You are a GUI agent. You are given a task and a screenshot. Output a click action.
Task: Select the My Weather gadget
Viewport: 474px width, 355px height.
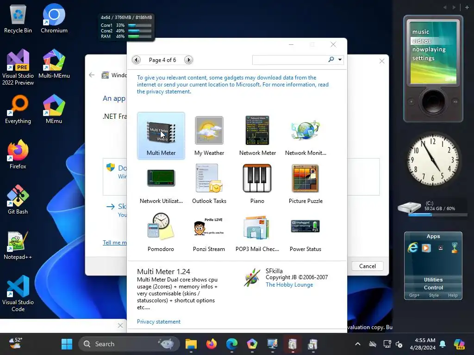209,136
